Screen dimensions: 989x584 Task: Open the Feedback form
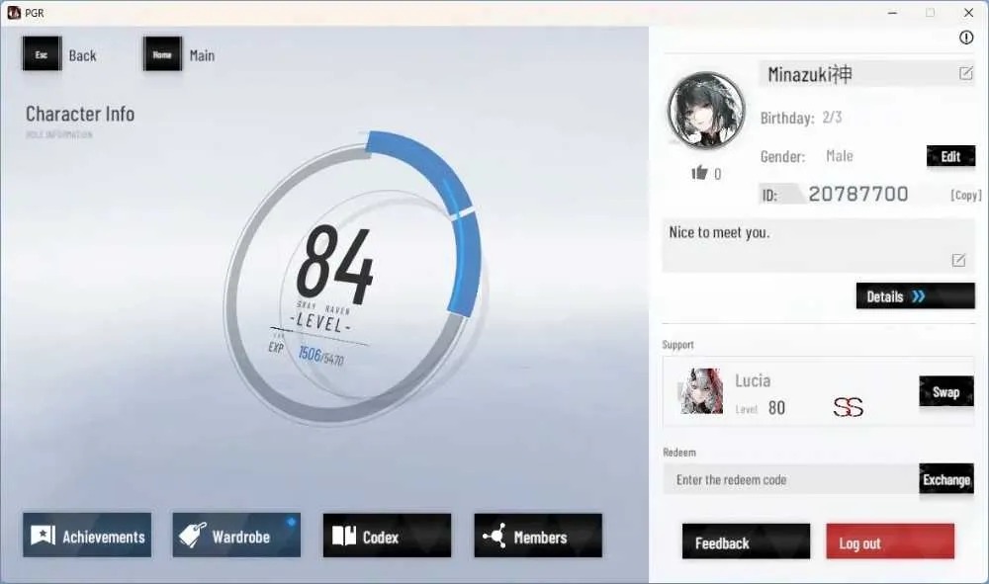pos(746,542)
